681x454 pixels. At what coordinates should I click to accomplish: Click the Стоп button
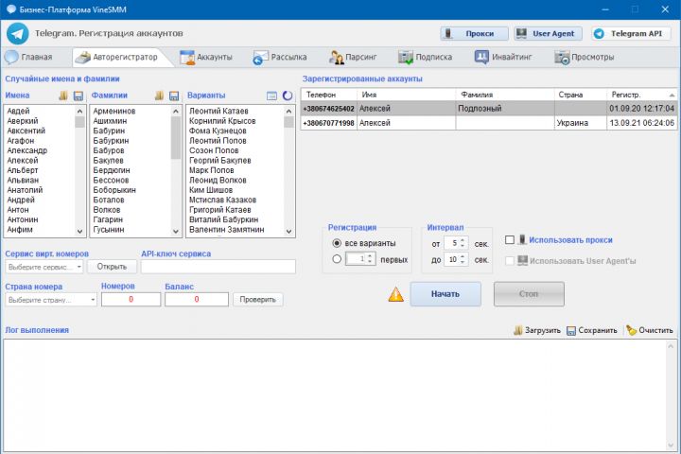pyautogui.click(x=529, y=294)
